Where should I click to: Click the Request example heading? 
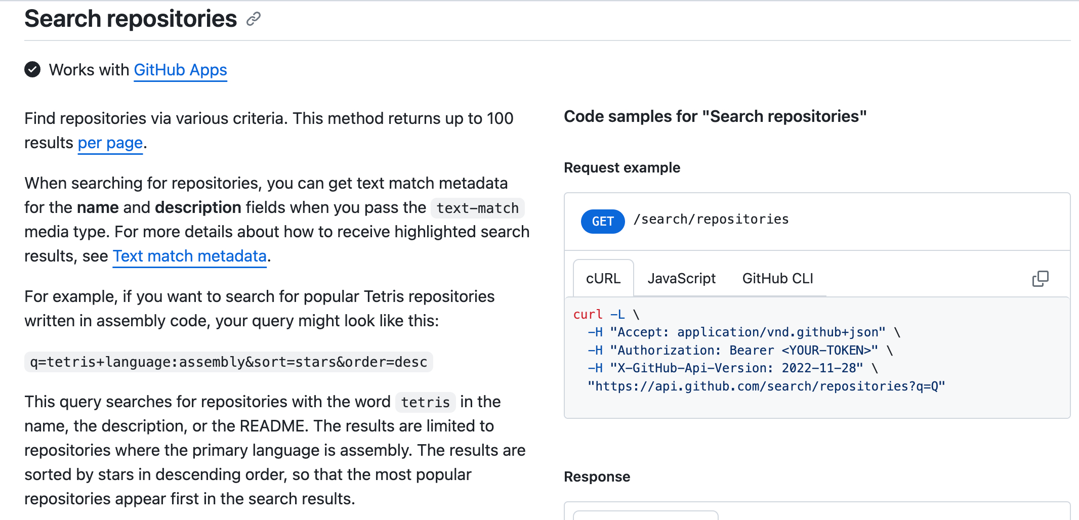(x=622, y=167)
